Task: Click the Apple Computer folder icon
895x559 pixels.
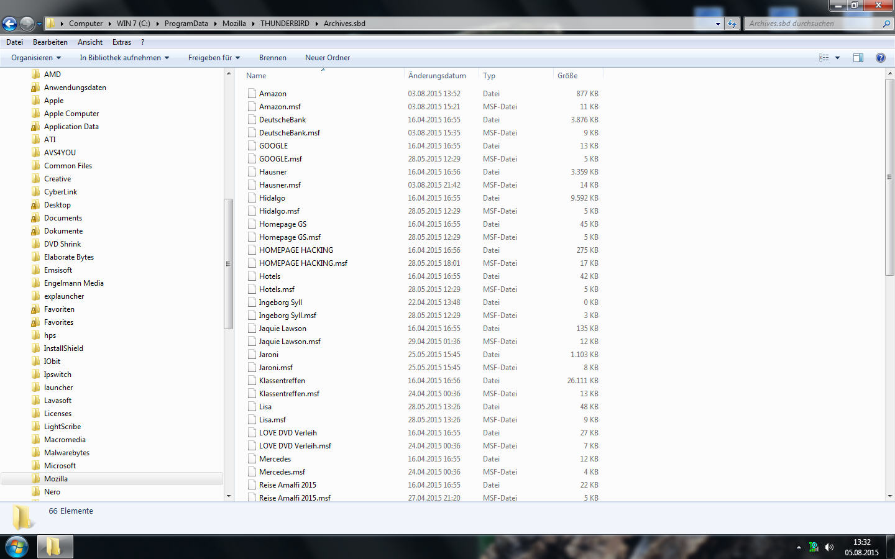Action: click(x=35, y=114)
